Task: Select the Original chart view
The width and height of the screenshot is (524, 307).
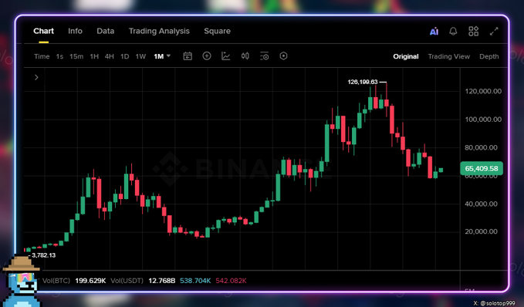Action: pyautogui.click(x=406, y=56)
